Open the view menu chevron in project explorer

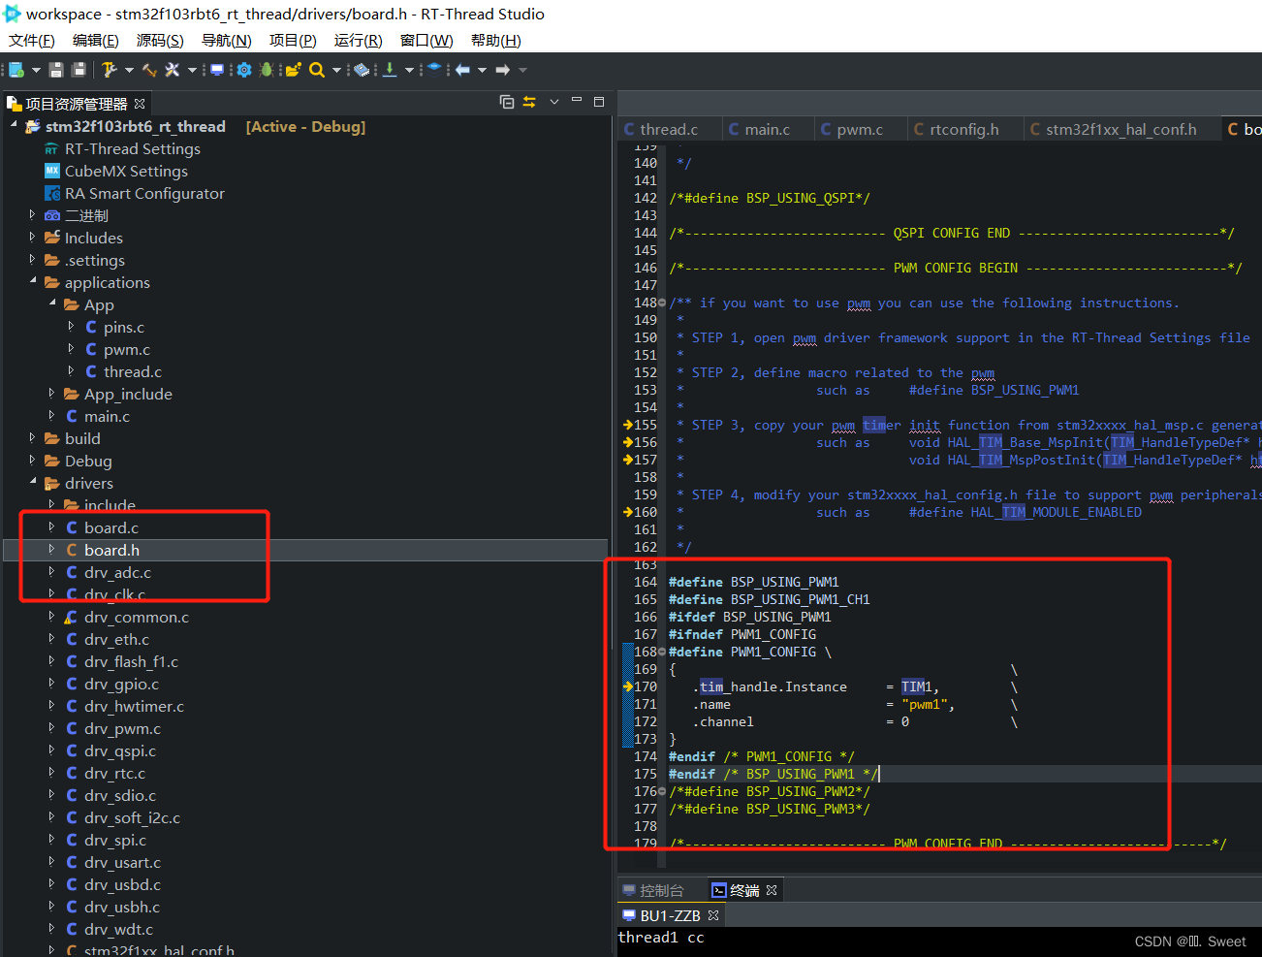click(x=554, y=102)
